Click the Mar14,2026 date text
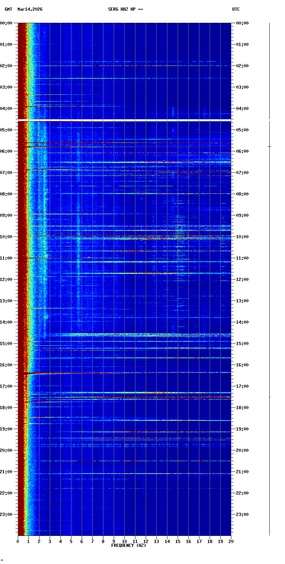 [x=30, y=9]
